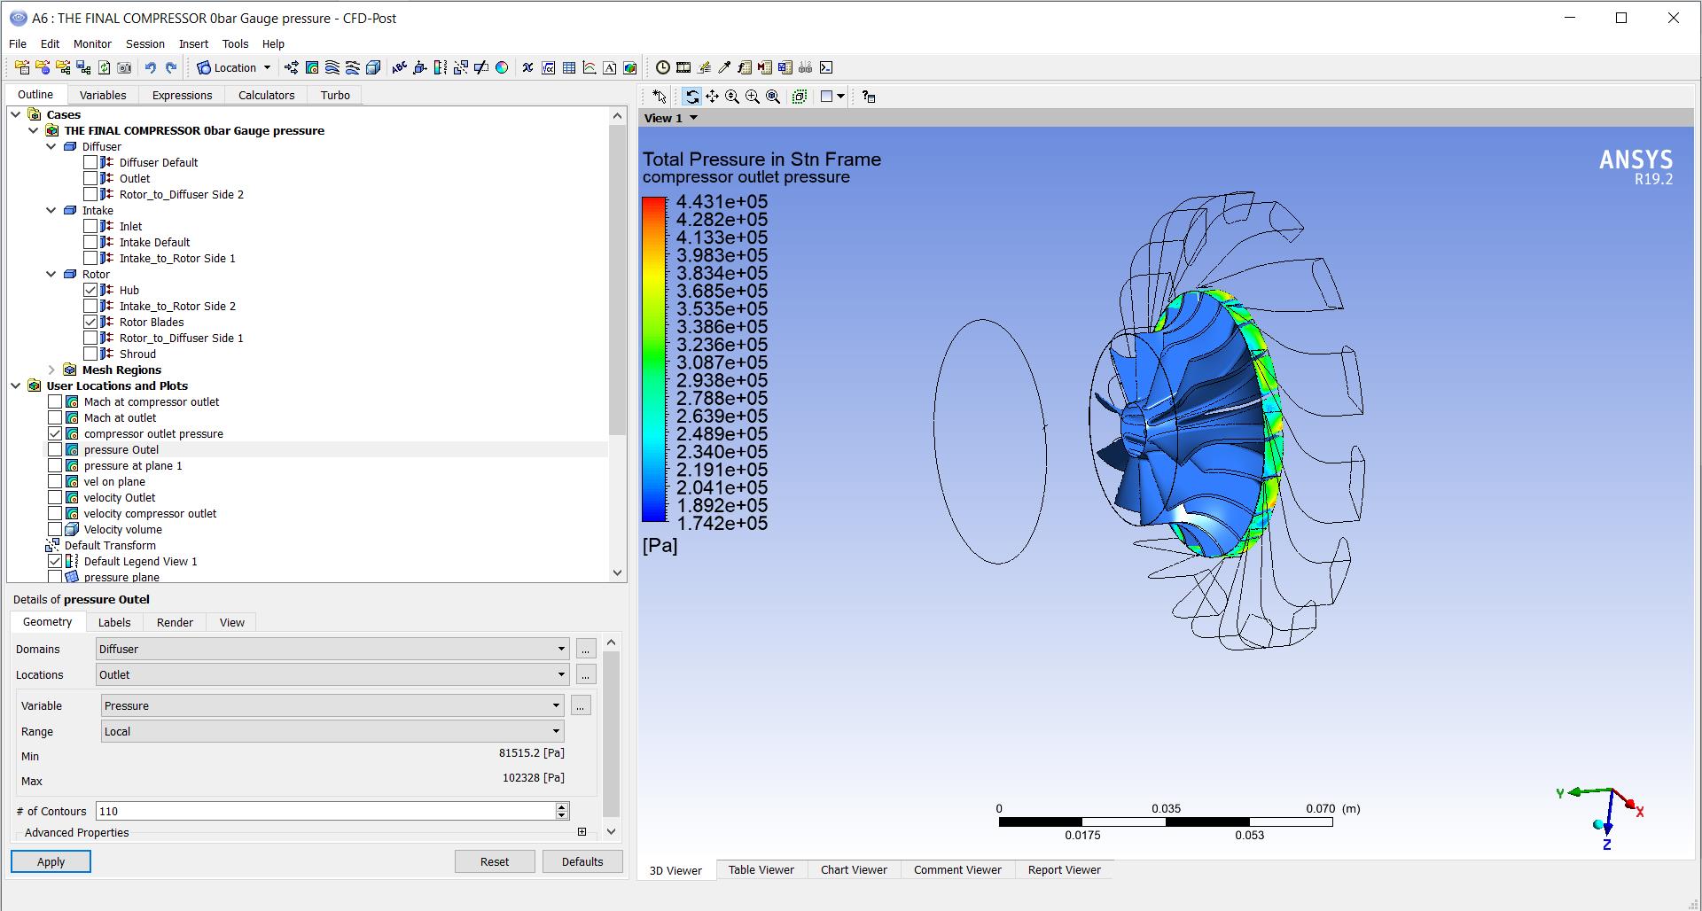This screenshot has height=911, width=1702.
Task: Open Locations editor ellipsis button
Action: [x=586, y=674]
